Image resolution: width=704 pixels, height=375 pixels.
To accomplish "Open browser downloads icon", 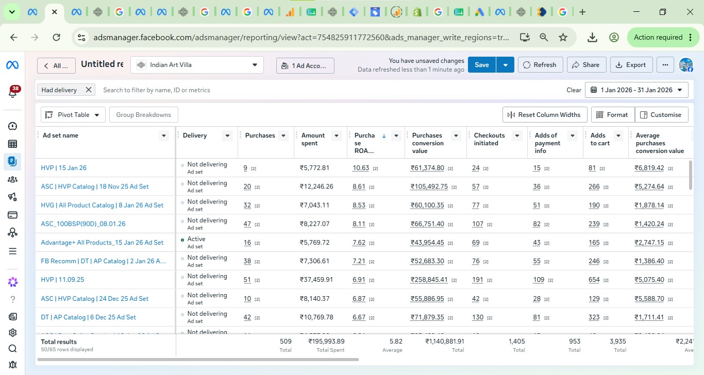I will tap(592, 37).
